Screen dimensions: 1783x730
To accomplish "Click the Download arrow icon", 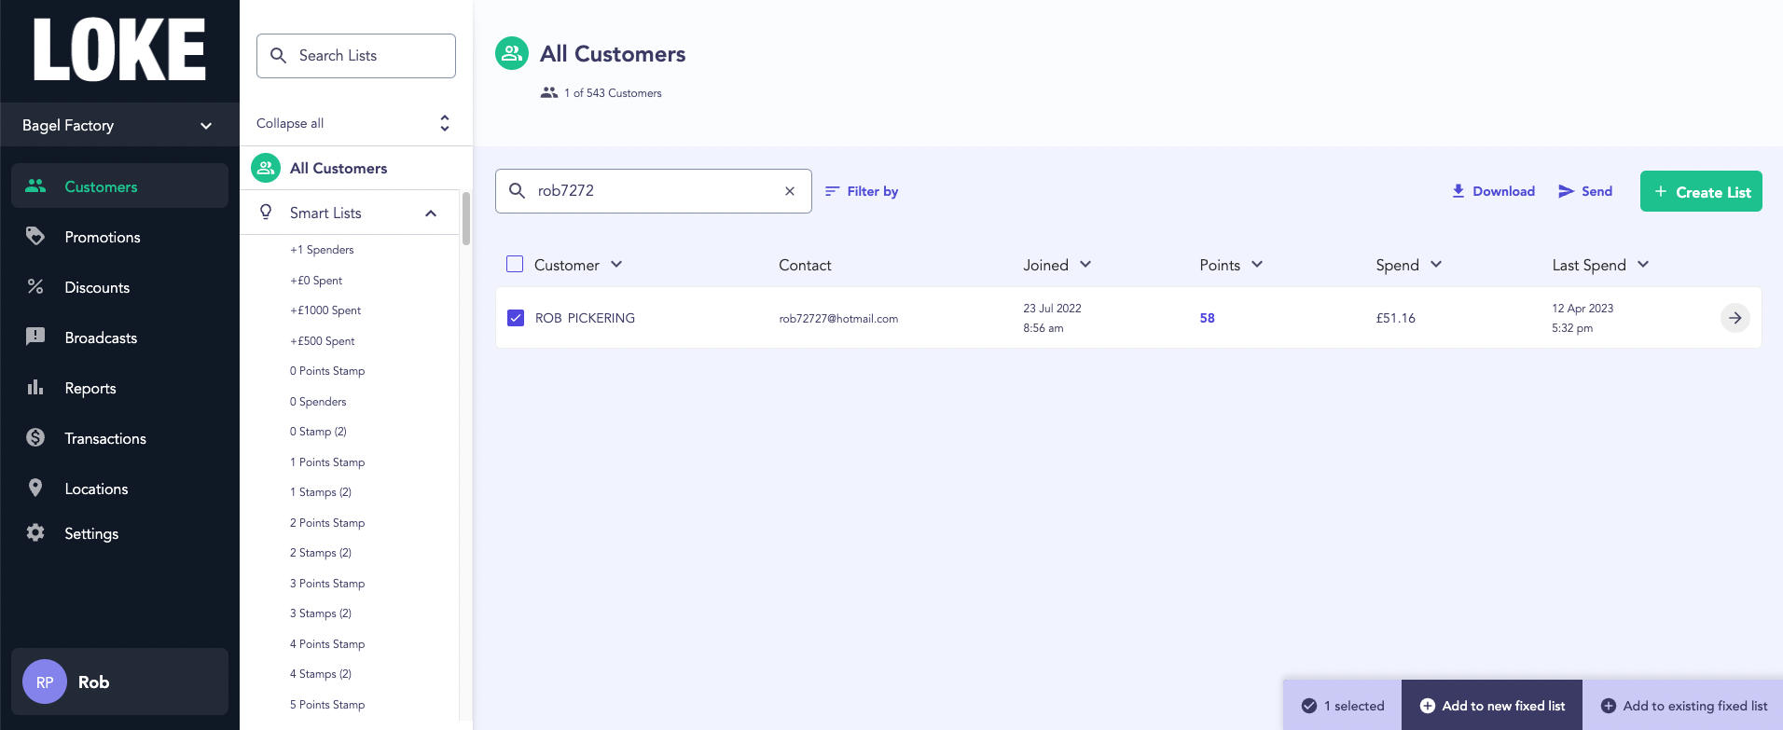I will pyautogui.click(x=1458, y=190).
